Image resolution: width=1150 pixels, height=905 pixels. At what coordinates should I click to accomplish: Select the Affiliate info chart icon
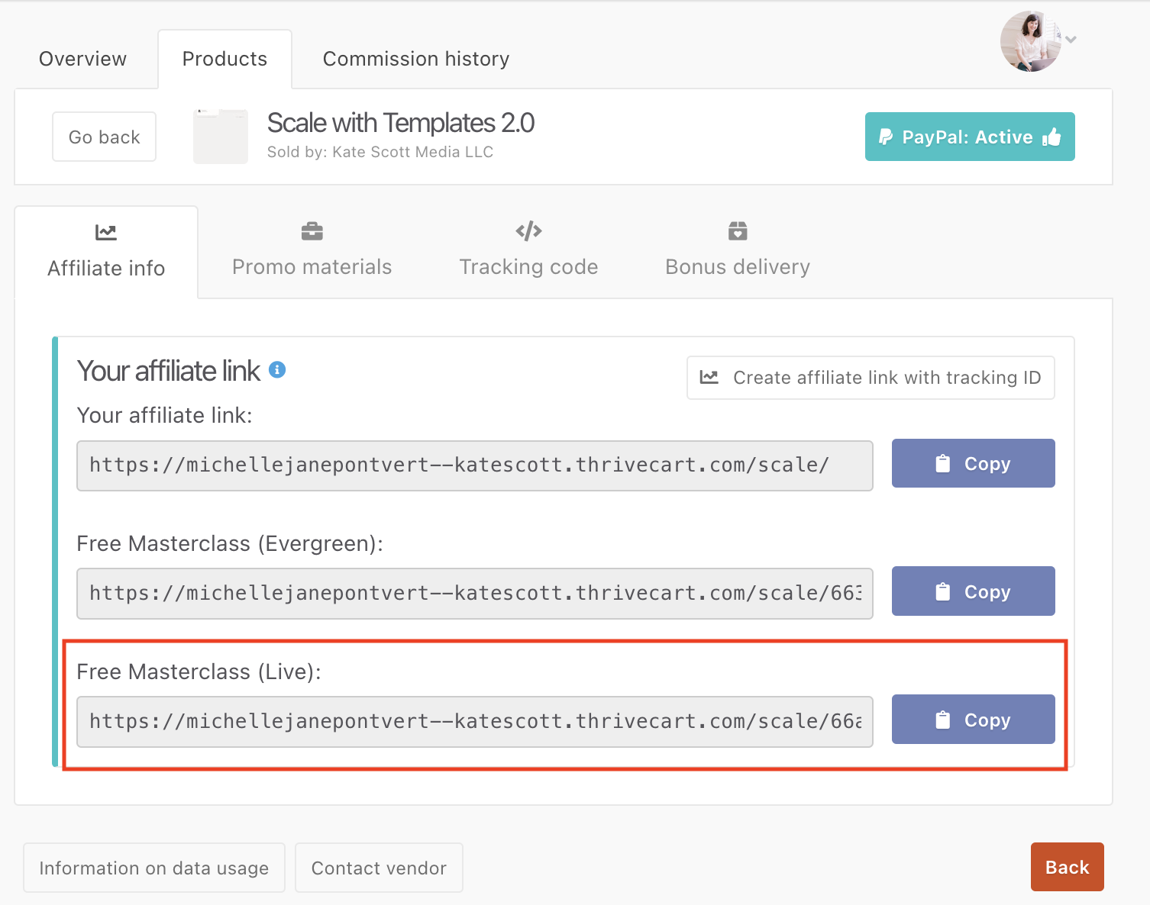pyautogui.click(x=105, y=232)
